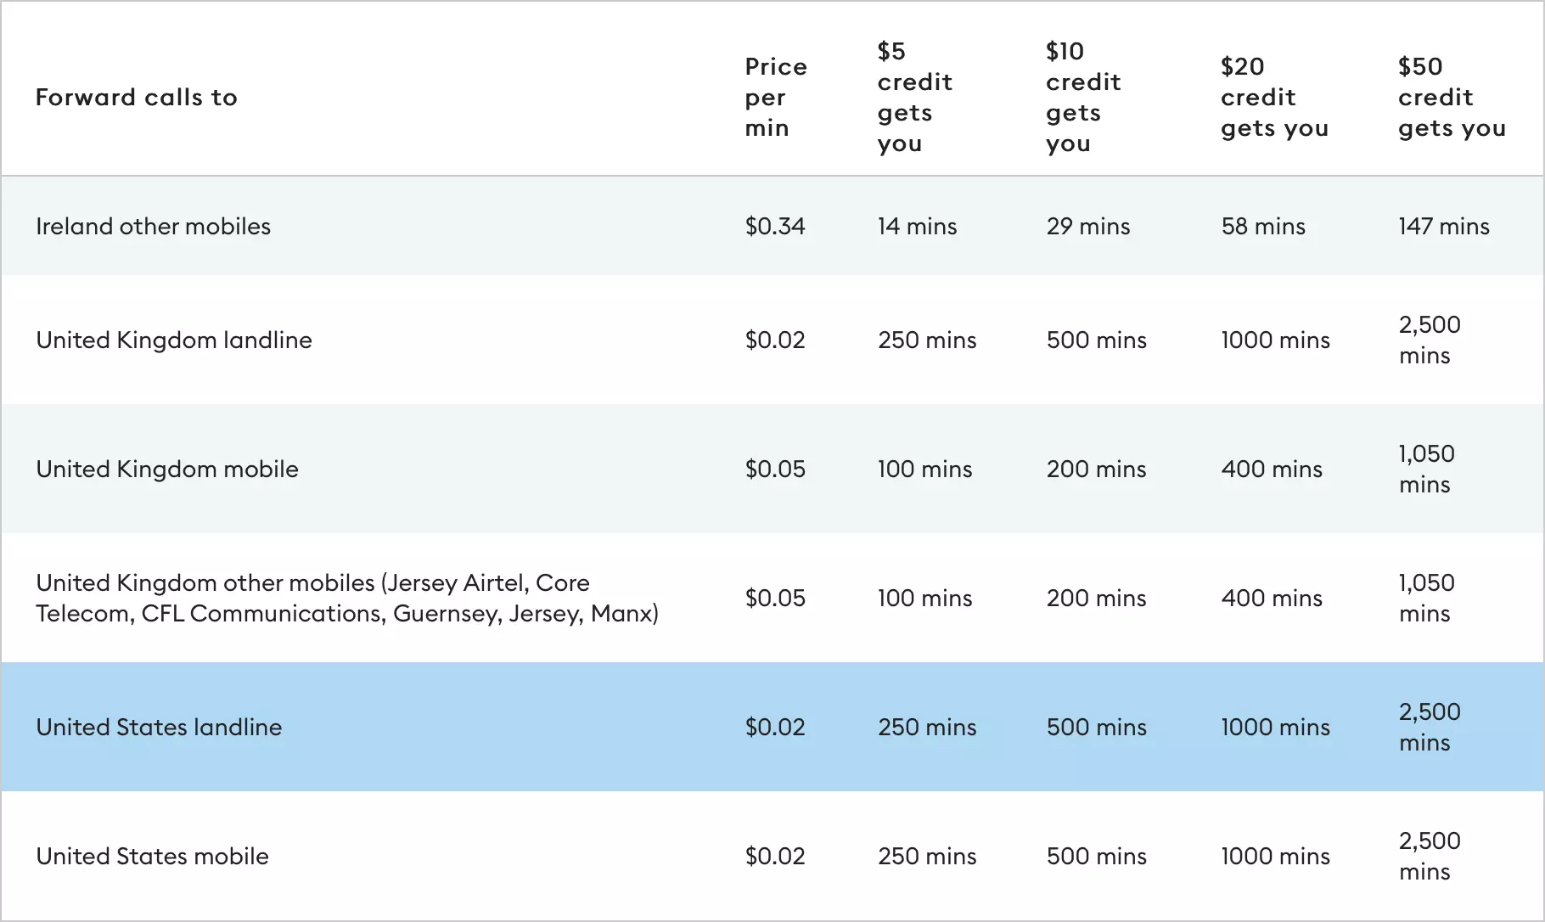Click the "United Kingdom landline" destination
The height and width of the screenshot is (922, 1545).
(x=174, y=340)
